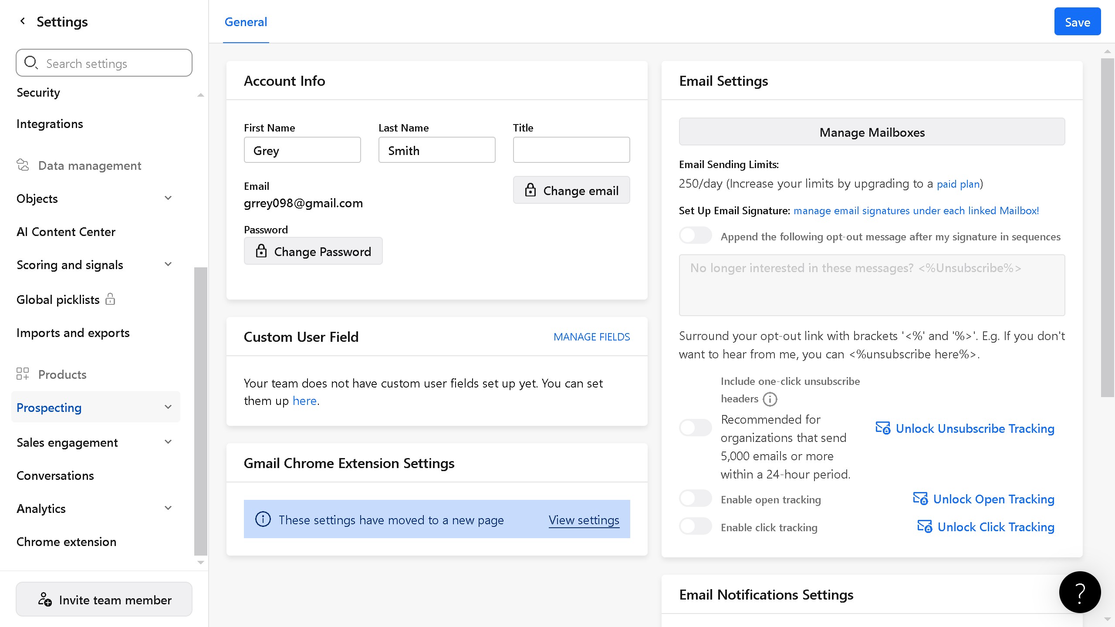Click the blue Save button

[1077, 22]
